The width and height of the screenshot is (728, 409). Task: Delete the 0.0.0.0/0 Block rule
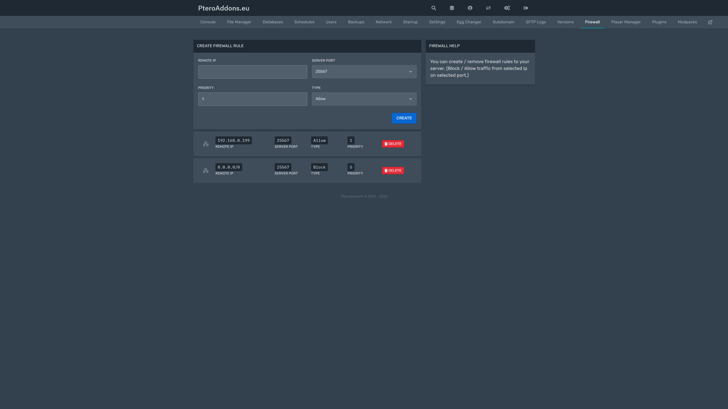point(393,170)
